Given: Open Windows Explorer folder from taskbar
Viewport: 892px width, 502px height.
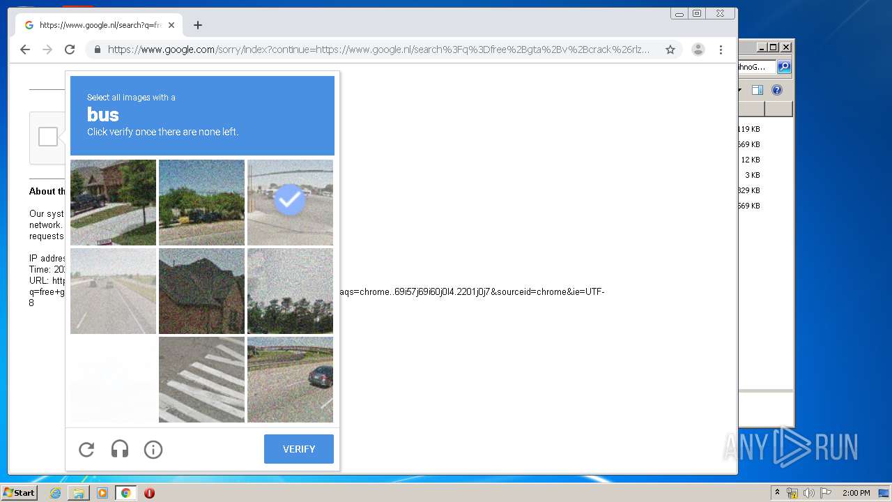Looking at the screenshot, I should [79, 493].
